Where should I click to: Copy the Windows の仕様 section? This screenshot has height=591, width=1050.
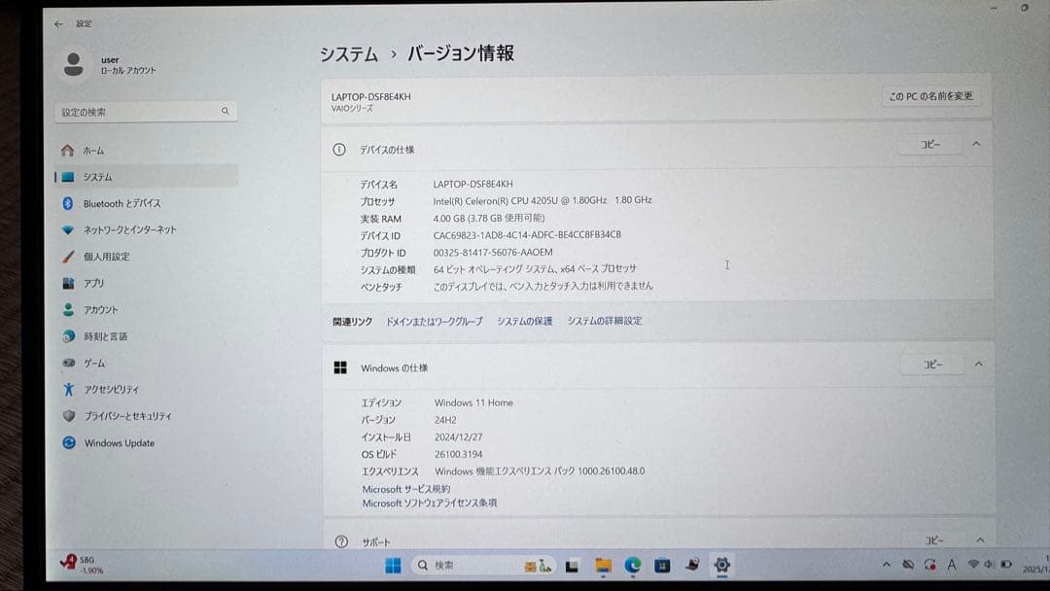932,365
